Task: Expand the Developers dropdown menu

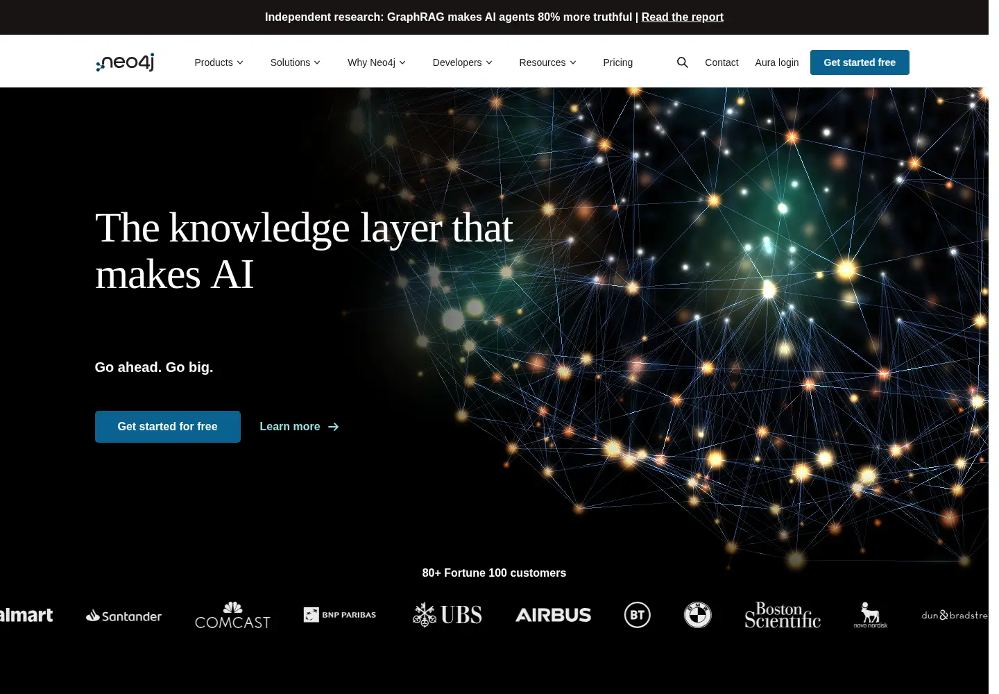Action: (463, 62)
